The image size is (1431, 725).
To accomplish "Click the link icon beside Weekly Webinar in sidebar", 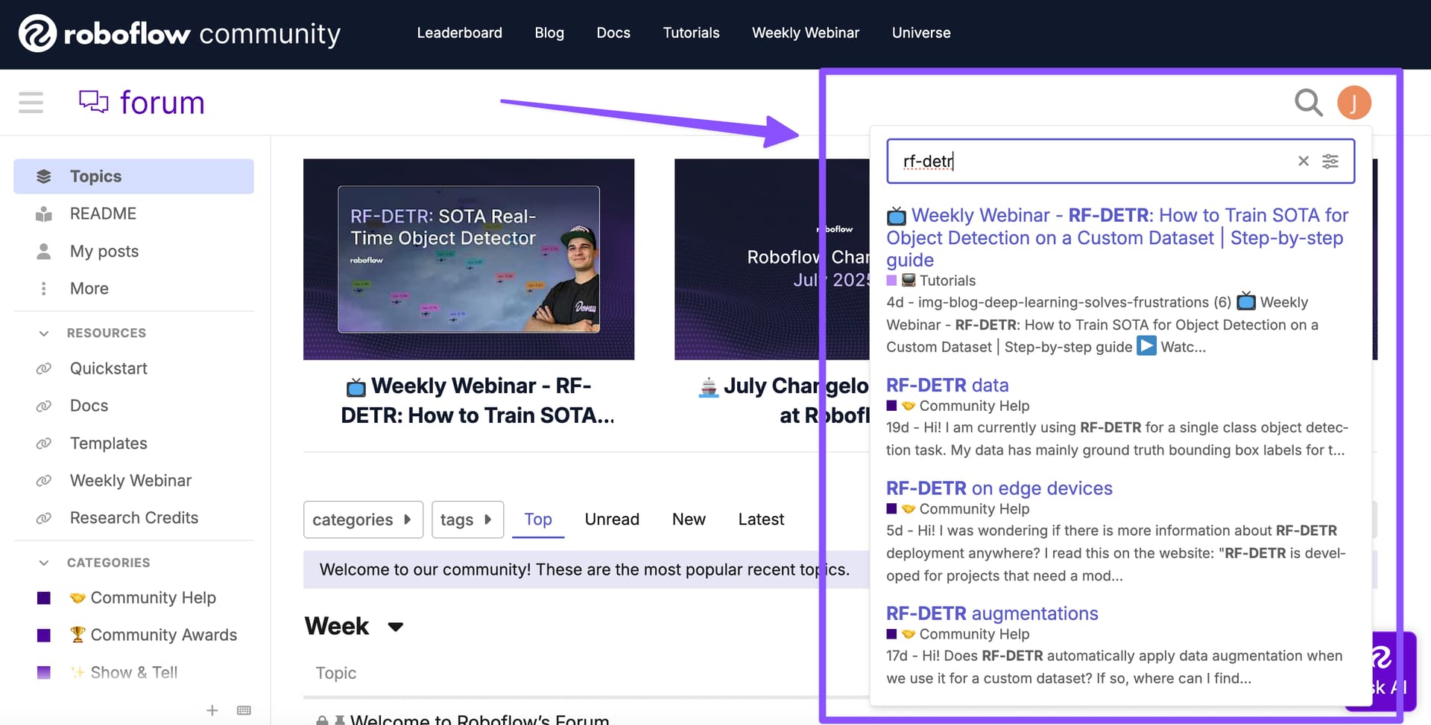I will tap(44, 481).
